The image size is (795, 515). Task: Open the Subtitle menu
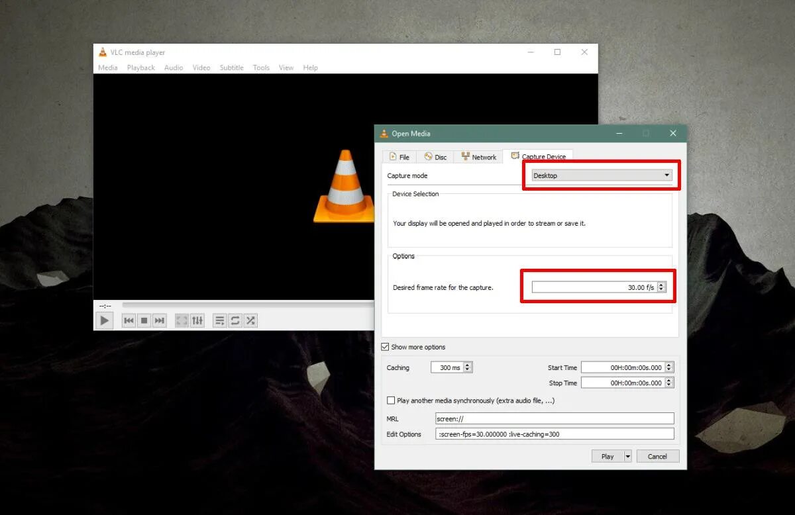pos(232,68)
